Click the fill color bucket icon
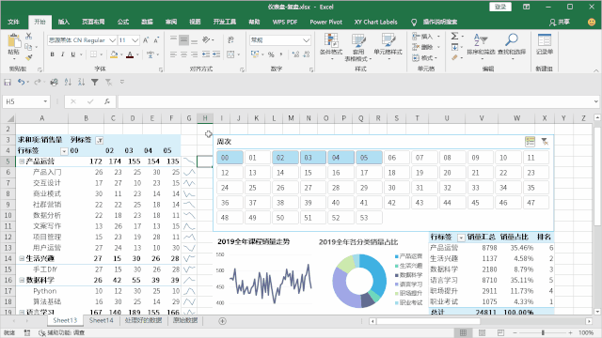This screenshot has width=602, height=338. tap(114, 54)
